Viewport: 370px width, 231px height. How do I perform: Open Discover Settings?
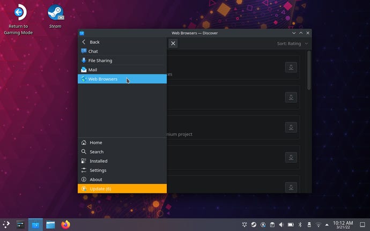click(x=98, y=170)
